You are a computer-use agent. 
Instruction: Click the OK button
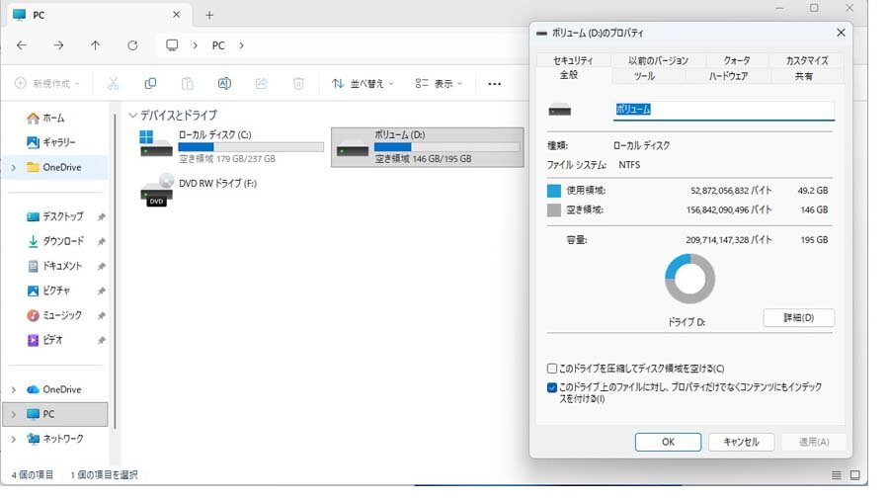[x=668, y=442]
